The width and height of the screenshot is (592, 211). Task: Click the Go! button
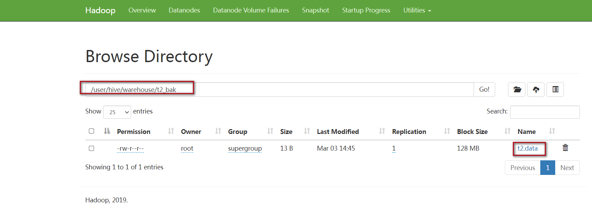pos(484,90)
